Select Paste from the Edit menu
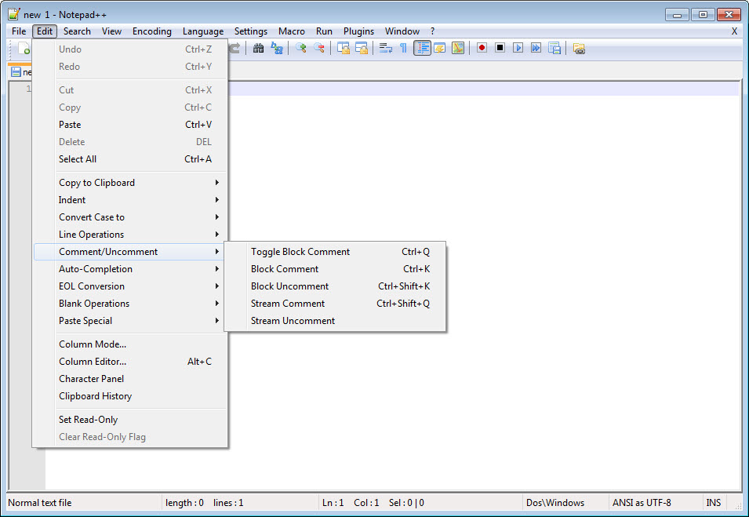This screenshot has height=517, width=749. (129, 125)
